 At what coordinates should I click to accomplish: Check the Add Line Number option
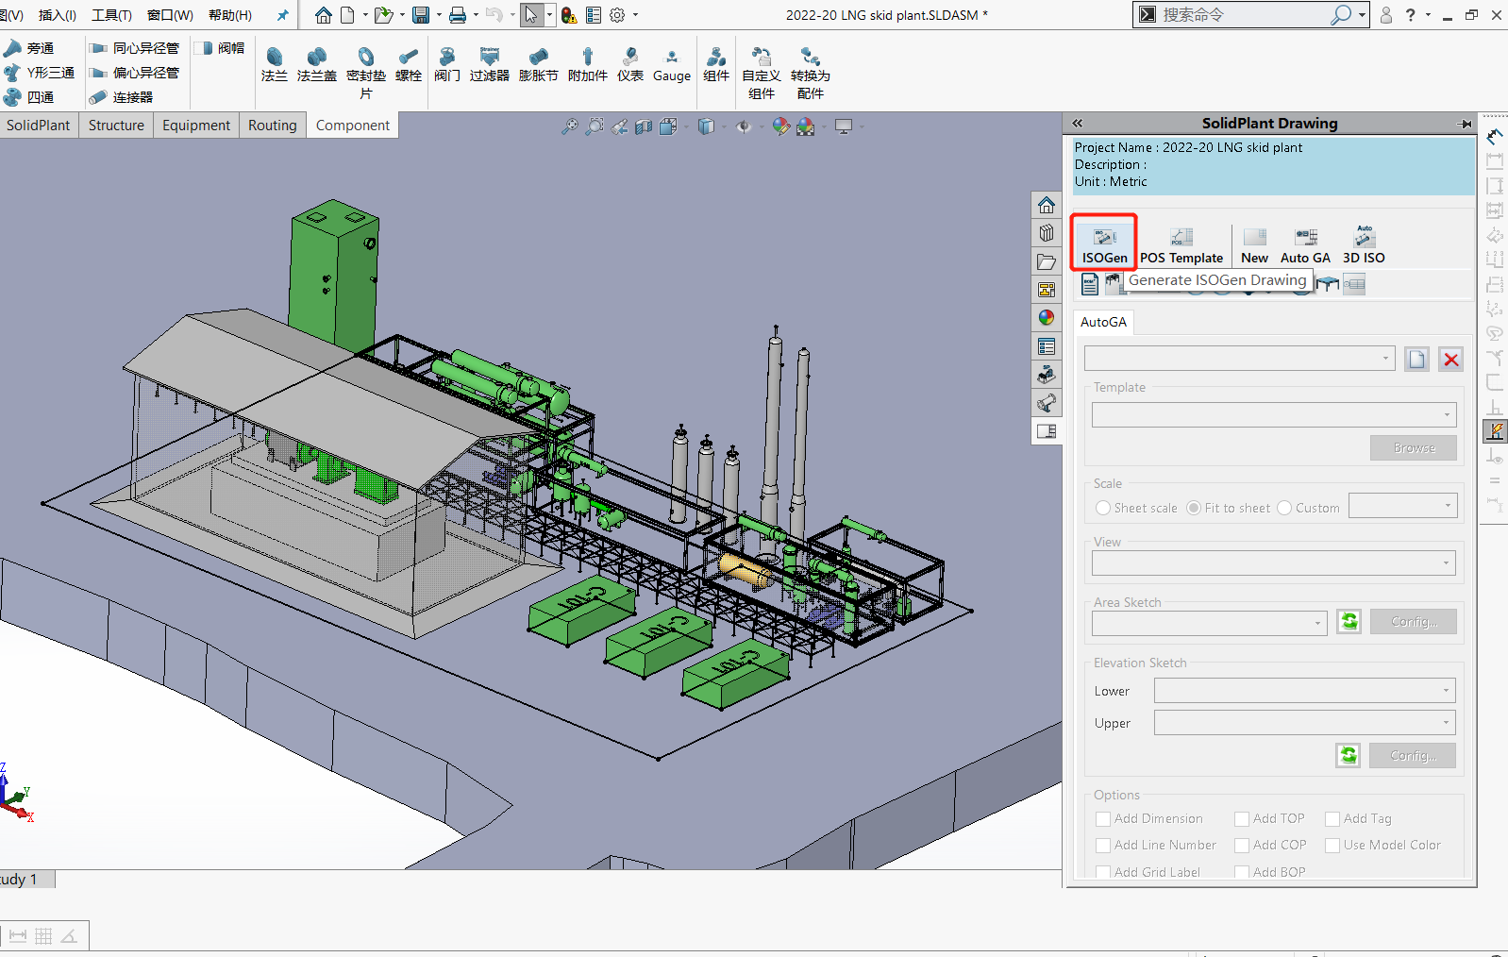[x=1102, y=846]
